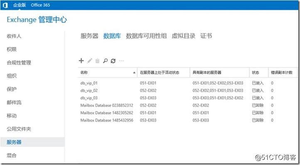Click 已卸除 status of Mailbox Database 0238852312
Screen dimensions: 300x165
click(x=258, y=106)
